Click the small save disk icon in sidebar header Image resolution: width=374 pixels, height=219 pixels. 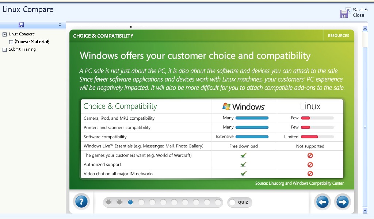coord(21,25)
